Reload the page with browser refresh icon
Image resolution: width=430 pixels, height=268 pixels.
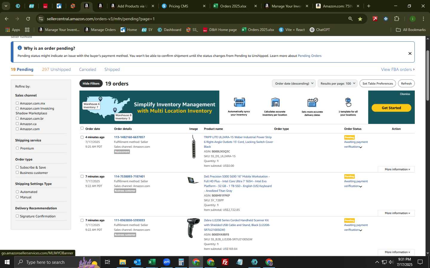[28, 19]
